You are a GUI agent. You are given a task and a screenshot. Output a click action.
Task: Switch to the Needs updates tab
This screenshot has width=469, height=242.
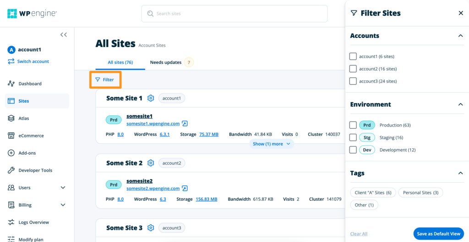(x=166, y=63)
